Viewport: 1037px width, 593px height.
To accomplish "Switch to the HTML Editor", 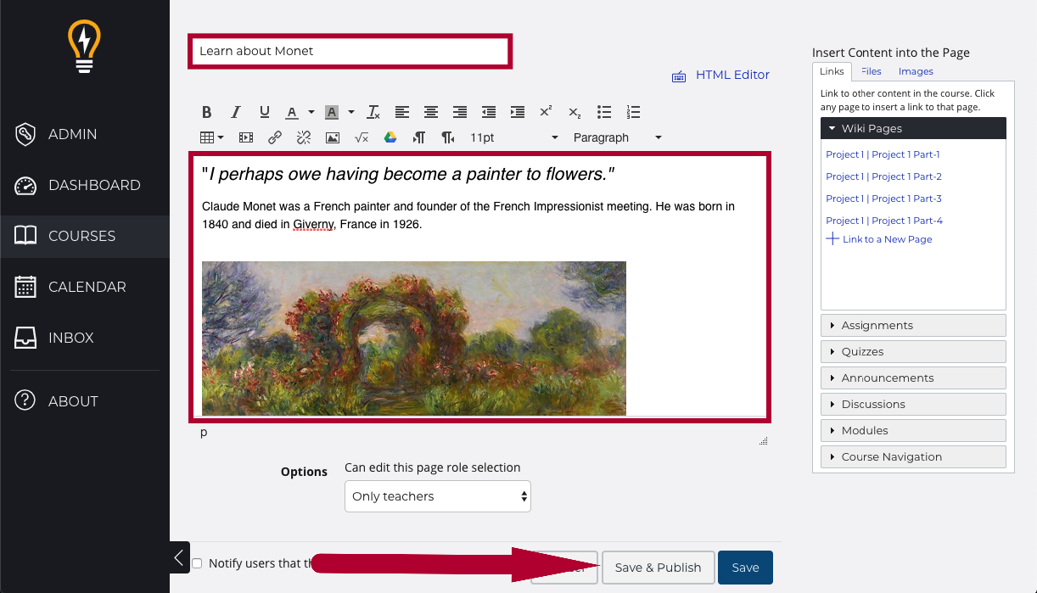I will (x=720, y=75).
